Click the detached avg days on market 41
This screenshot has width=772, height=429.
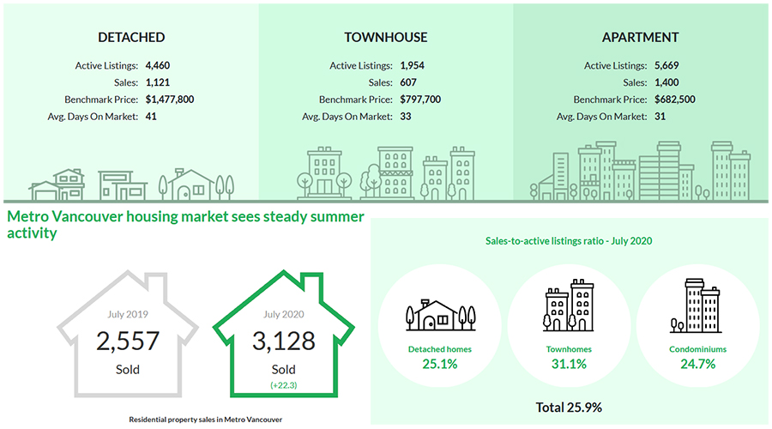[151, 117]
